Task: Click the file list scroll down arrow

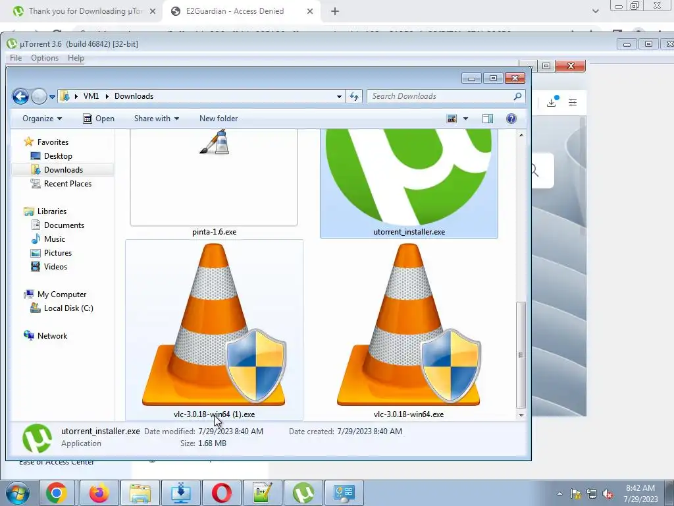Action: pos(521,415)
